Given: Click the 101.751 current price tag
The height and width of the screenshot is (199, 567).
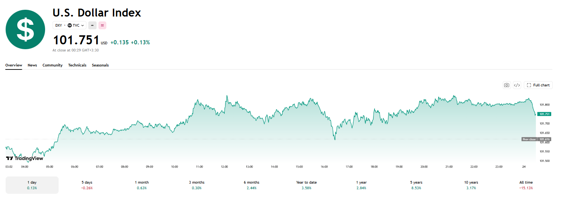Looking at the screenshot, I should tap(544, 114).
